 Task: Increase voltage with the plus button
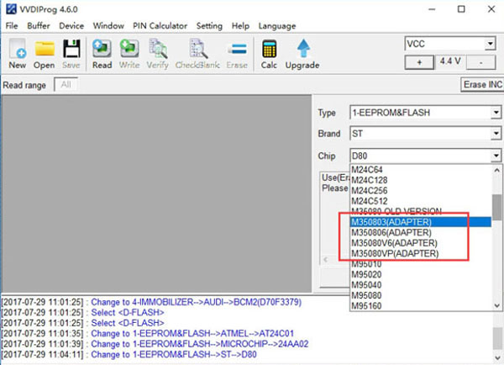(419, 62)
